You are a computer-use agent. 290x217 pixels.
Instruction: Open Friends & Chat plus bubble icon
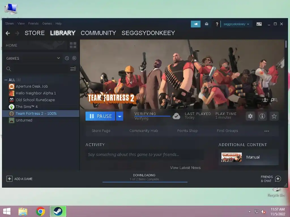coord(278,179)
